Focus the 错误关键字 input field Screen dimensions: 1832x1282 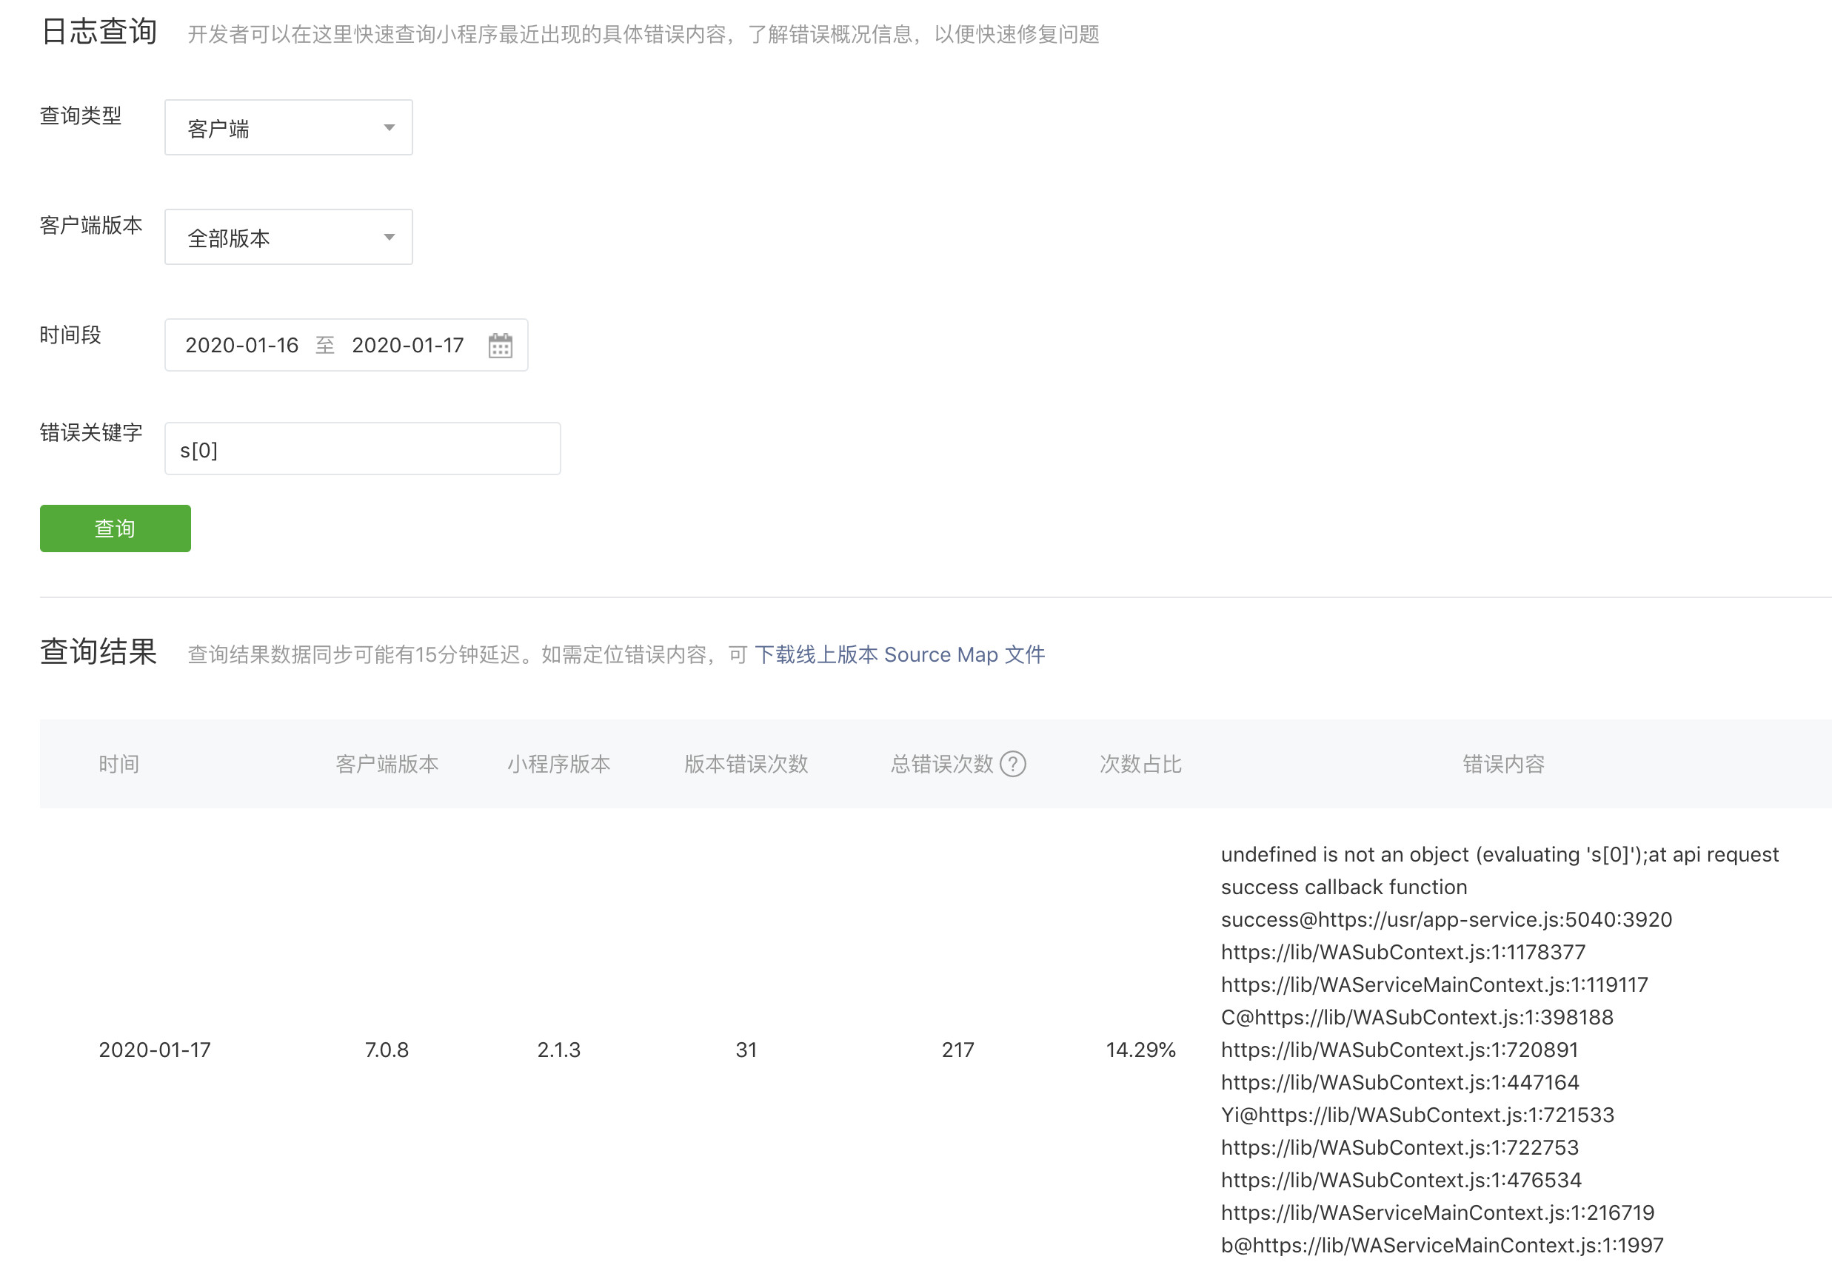point(362,449)
